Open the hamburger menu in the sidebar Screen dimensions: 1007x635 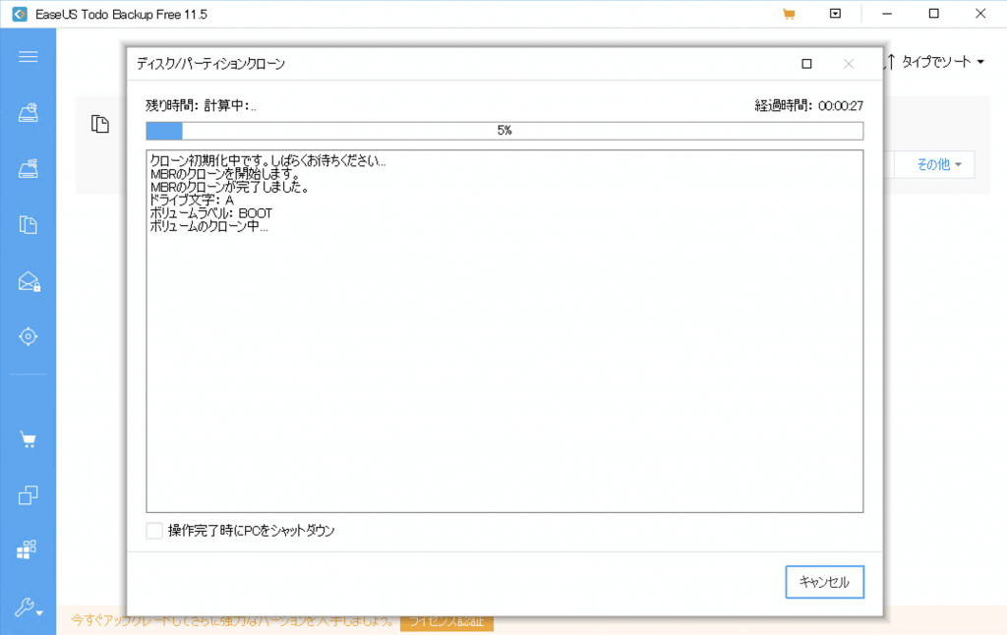(x=28, y=57)
